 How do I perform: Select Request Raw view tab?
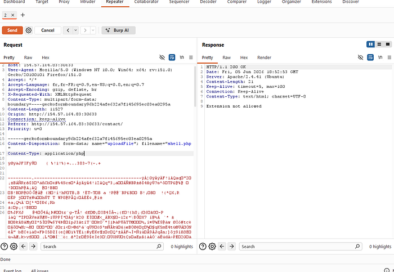point(28,57)
